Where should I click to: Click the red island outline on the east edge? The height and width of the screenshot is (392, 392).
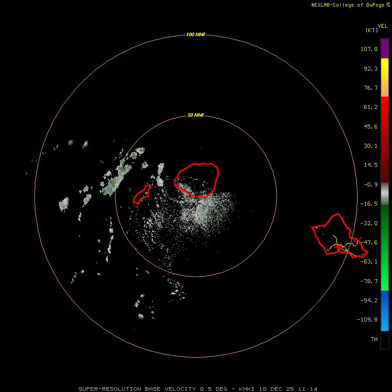click(x=339, y=235)
